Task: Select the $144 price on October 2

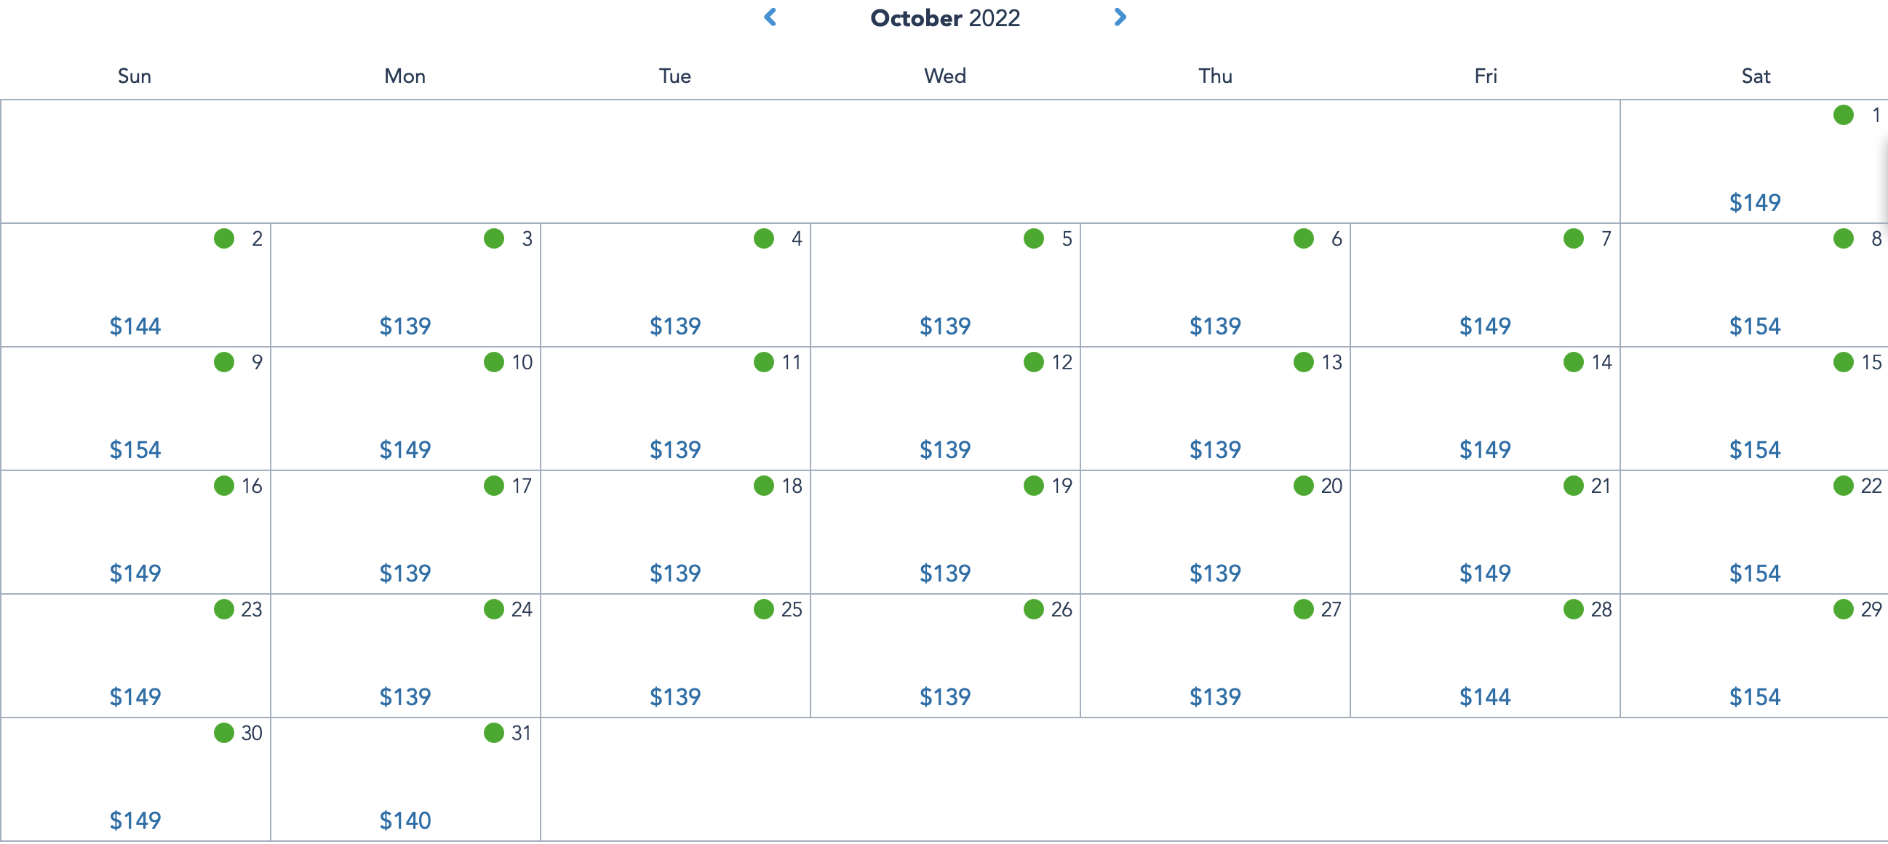Action: tap(135, 326)
